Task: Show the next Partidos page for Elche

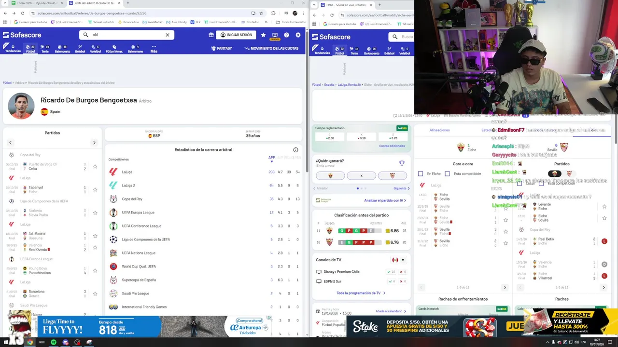Action: (604, 288)
